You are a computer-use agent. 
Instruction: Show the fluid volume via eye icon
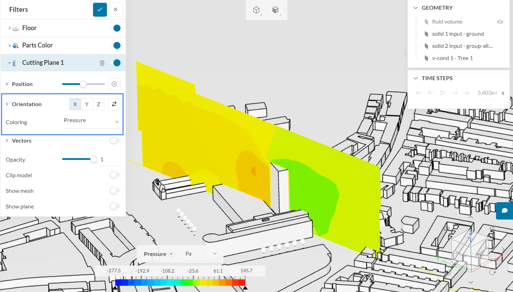pyautogui.click(x=500, y=22)
